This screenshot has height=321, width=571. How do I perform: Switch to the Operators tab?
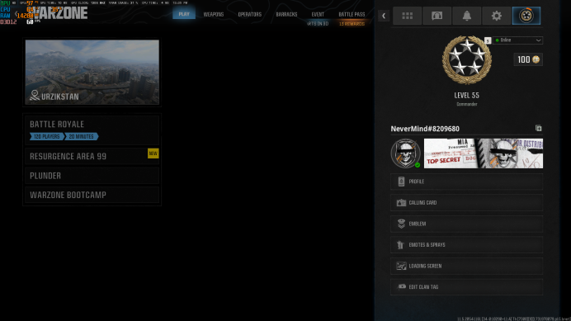coord(250,14)
